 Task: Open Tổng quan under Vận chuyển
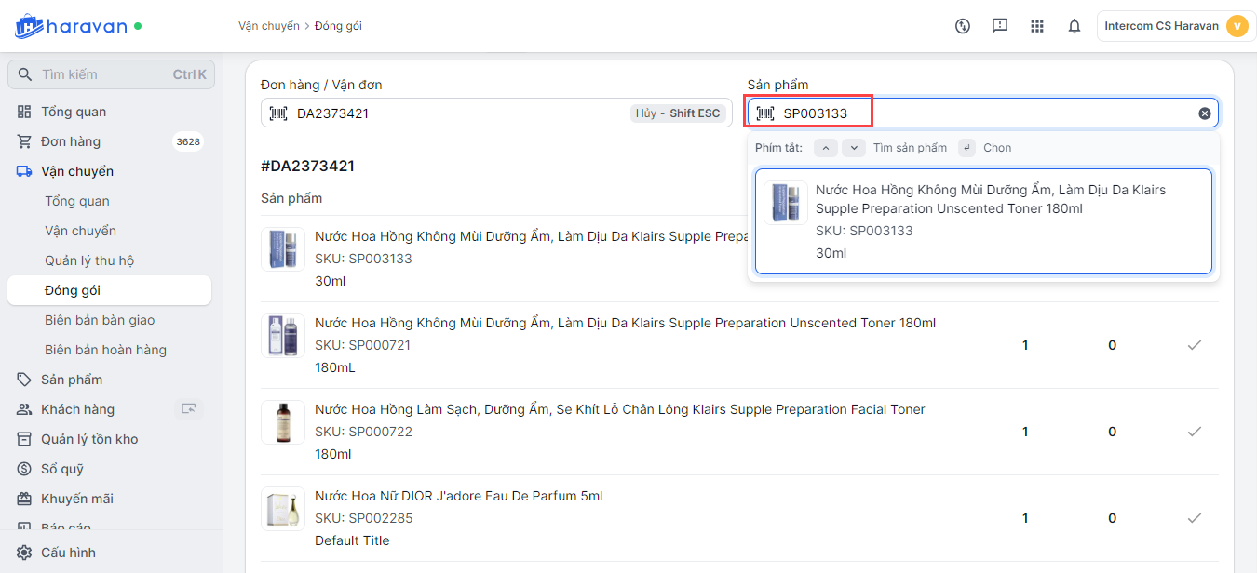pos(77,201)
